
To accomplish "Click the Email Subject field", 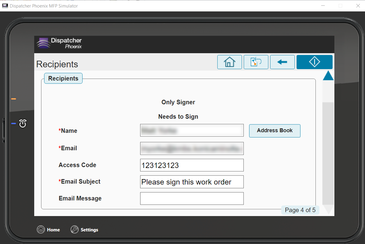I will 192,182.
